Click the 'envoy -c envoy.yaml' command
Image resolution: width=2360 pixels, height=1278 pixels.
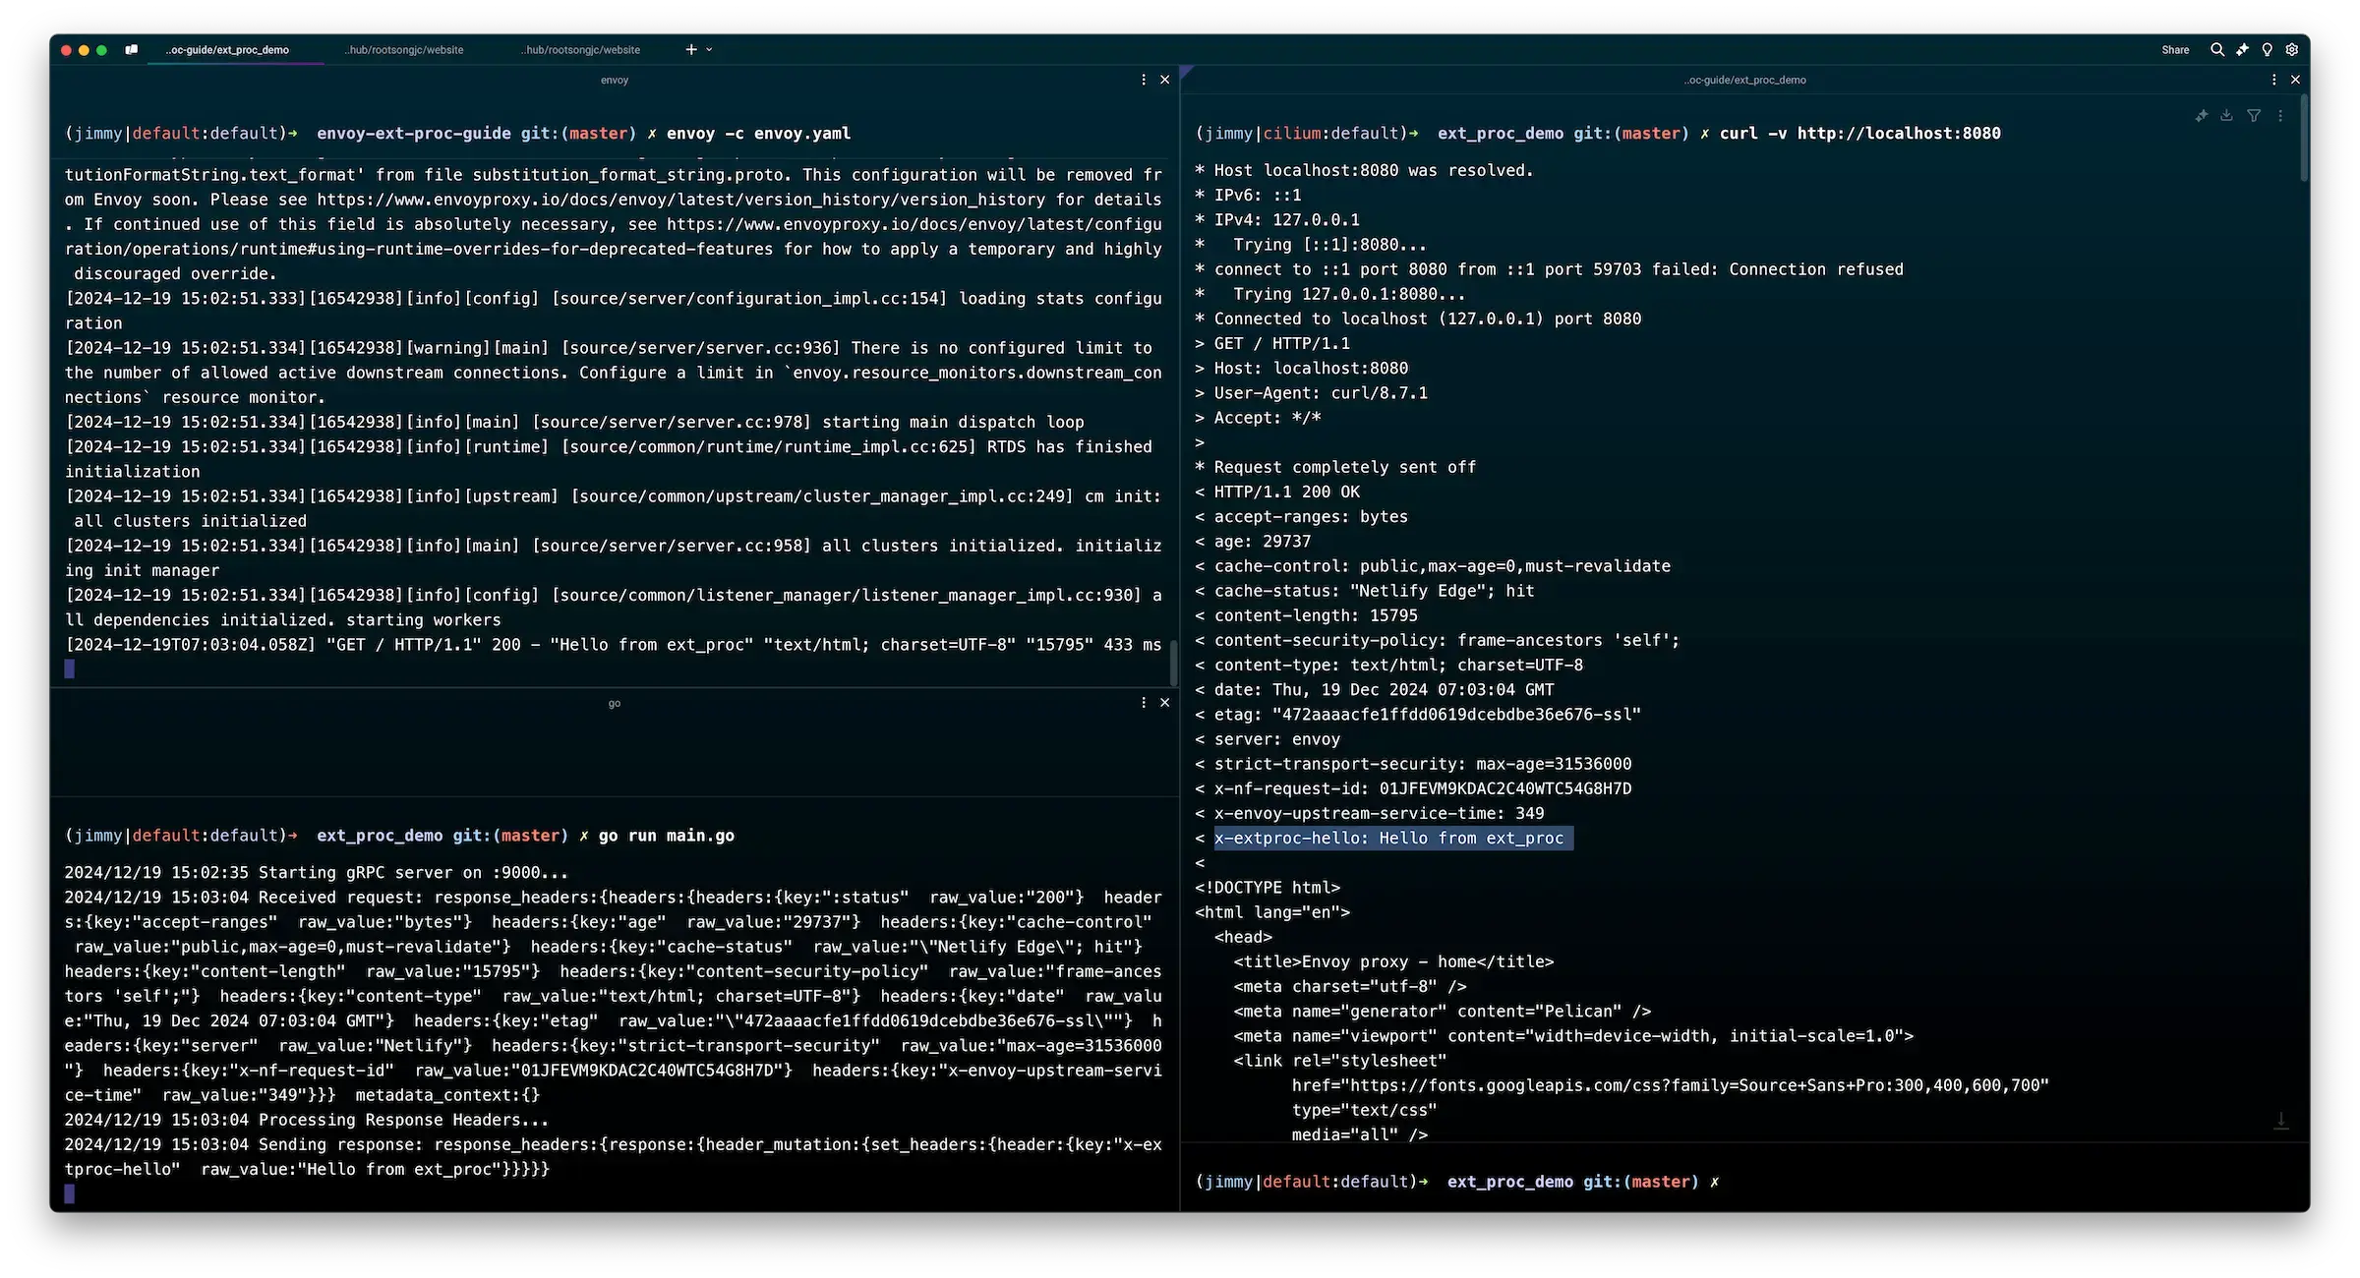point(758,134)
